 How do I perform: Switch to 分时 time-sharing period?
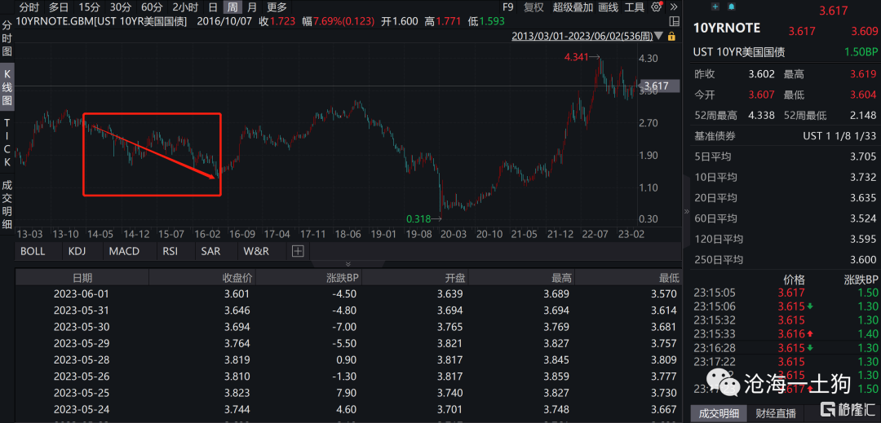tap(29, 7)
